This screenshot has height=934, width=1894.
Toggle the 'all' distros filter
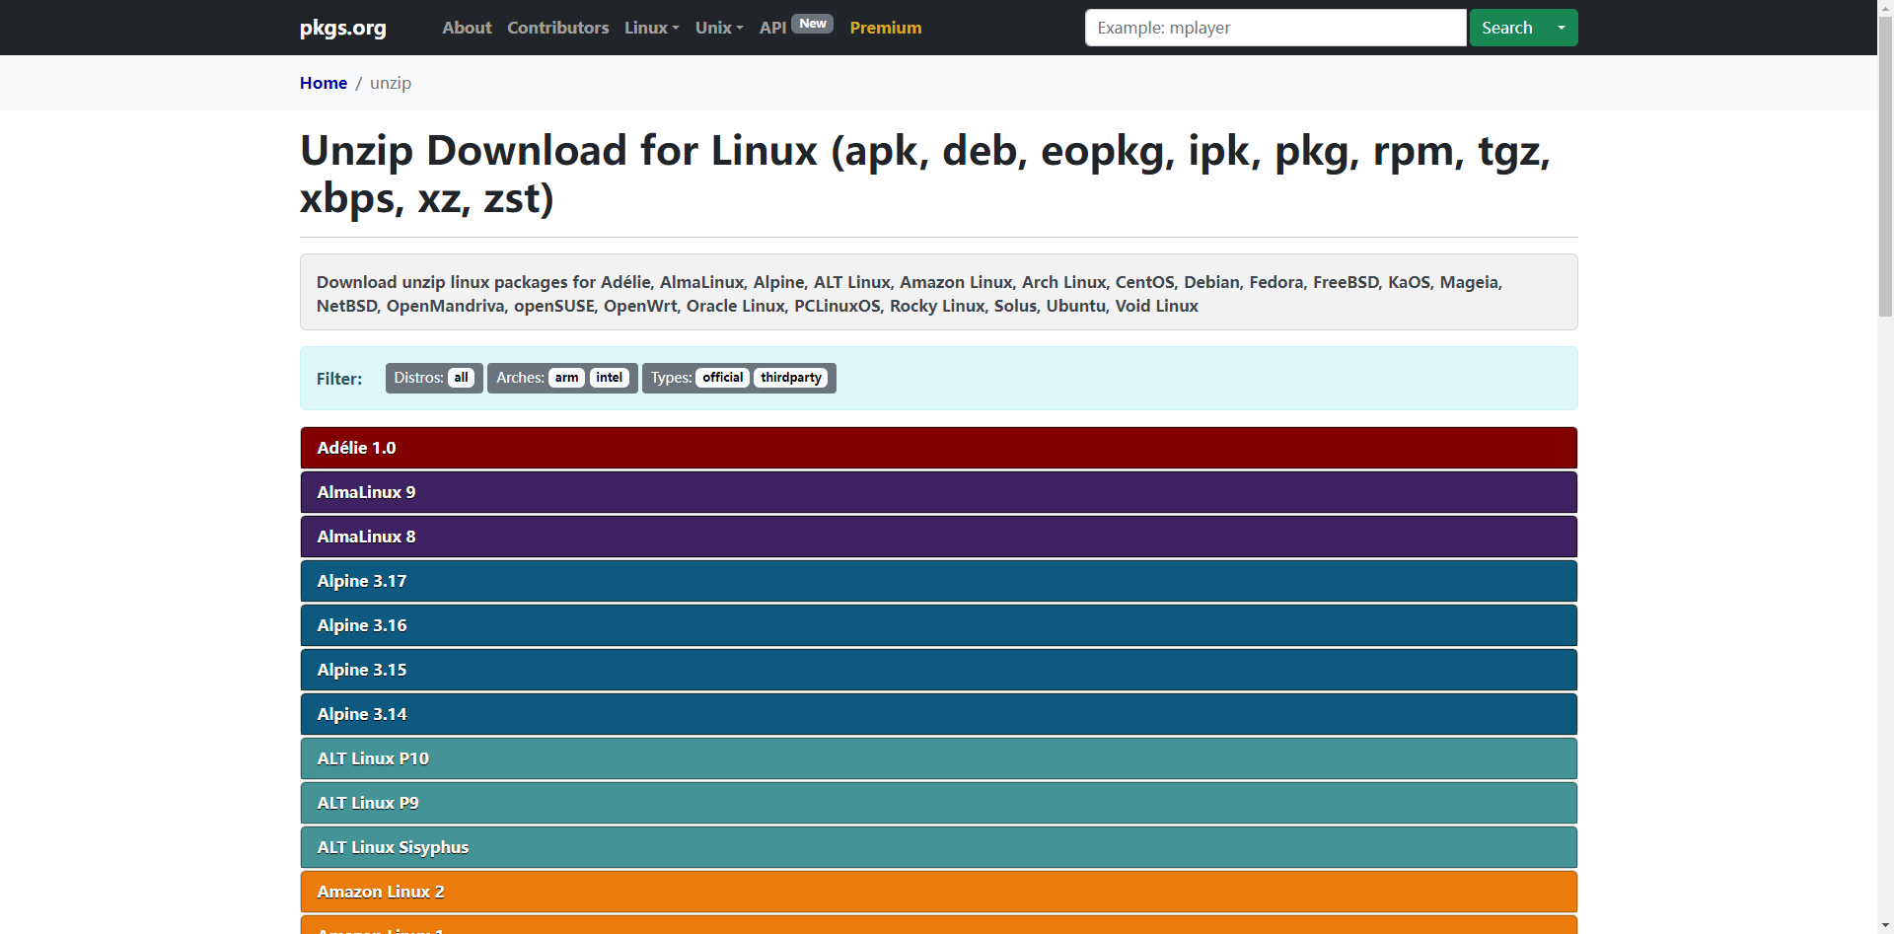461,378
